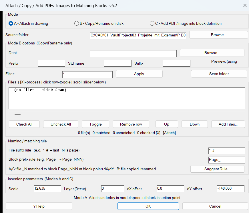Screen dimensions: 249x213
Task: Cancel the dialog
Action: (215, 206)
